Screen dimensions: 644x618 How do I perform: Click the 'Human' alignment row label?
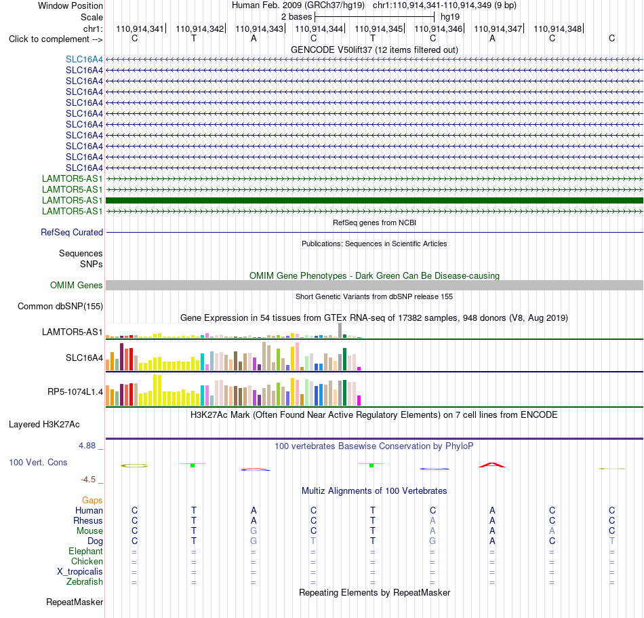[89, 510]
